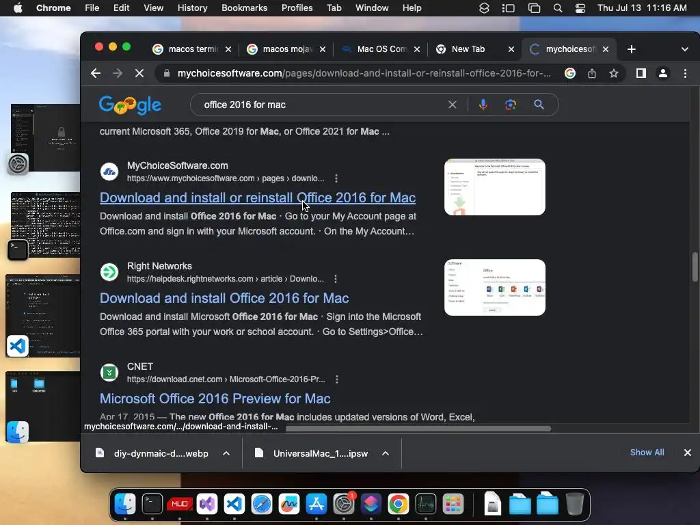700x525 pixels.
Task: Toggle the Chrome side panel
Action: (641, 73)
